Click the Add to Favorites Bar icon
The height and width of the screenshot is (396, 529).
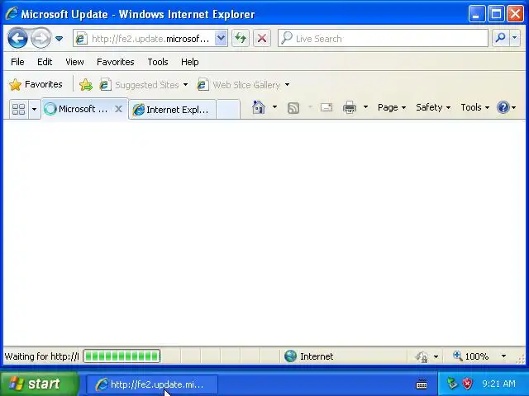[86, 84]
